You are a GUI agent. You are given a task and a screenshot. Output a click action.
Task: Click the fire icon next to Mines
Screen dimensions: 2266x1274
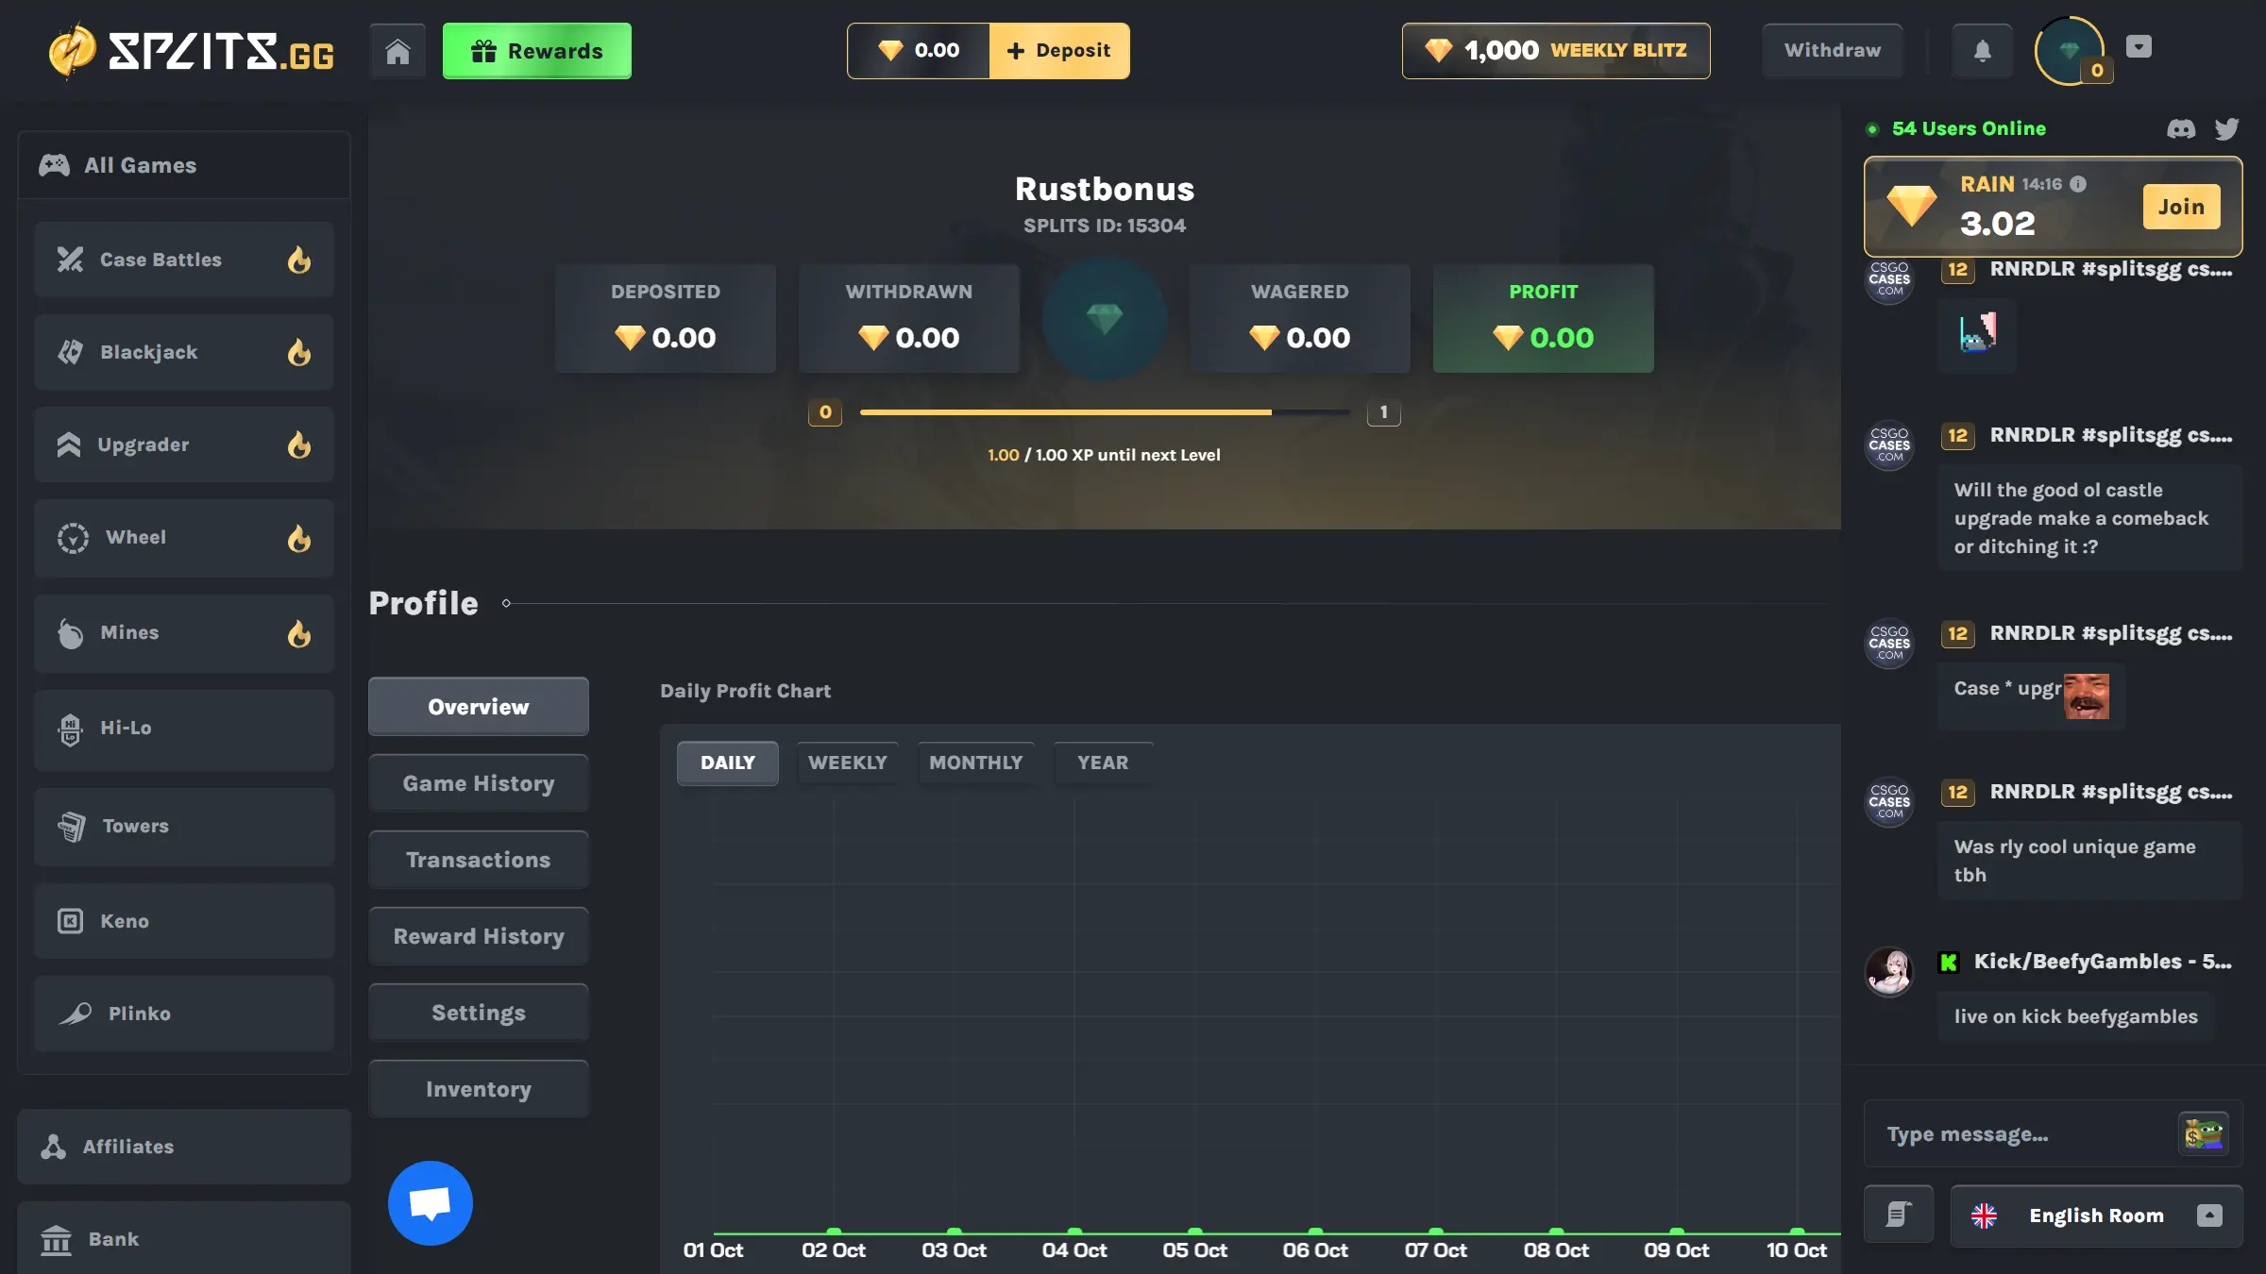click(299, 633)
